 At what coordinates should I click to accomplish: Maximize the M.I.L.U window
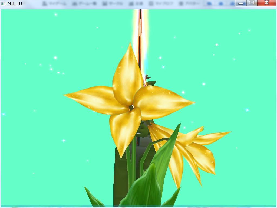(252, 3)
